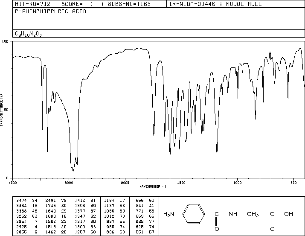Click the 625 peak table entry
Image resolution: width=305 pixels, height=236 pixels.
tap(145, 227)
